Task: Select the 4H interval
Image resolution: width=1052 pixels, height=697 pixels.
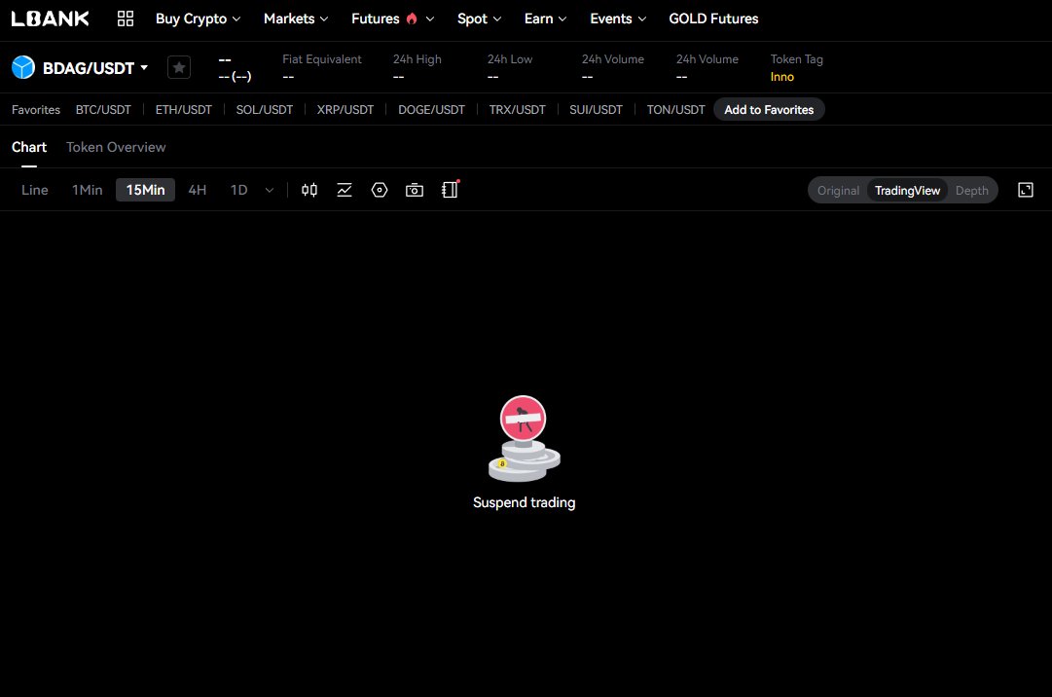Action: point(198,191)
